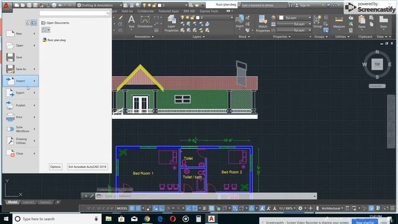The image size is (398, 224).
Task: Select Open in the application menu
Action: point(21,45)
